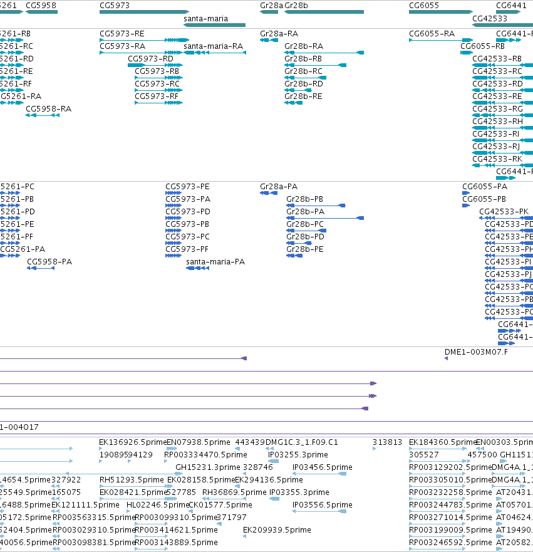Select EST IP03456.5prime

(323, 467)
